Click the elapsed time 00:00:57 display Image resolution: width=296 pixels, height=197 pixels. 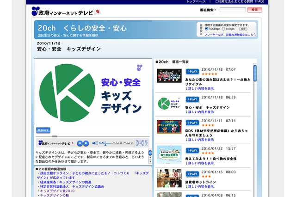coord(117,143)
